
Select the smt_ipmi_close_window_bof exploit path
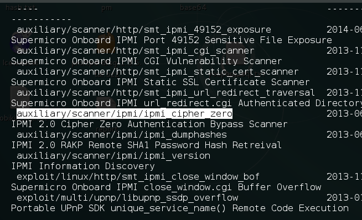[138, 177]
